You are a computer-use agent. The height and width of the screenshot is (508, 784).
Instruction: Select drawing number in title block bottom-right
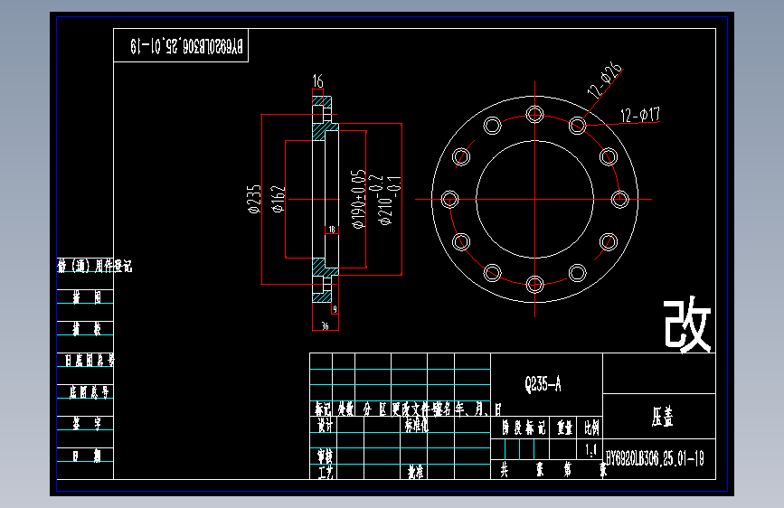[655, 458]
